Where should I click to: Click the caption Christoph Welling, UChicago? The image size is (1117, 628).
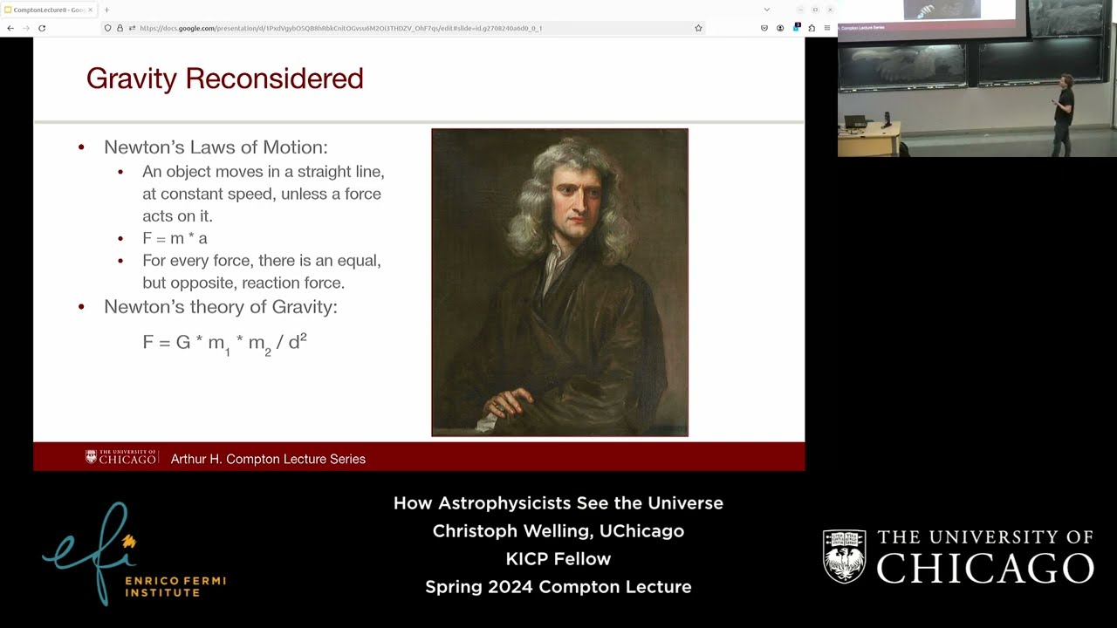[558, 531]
